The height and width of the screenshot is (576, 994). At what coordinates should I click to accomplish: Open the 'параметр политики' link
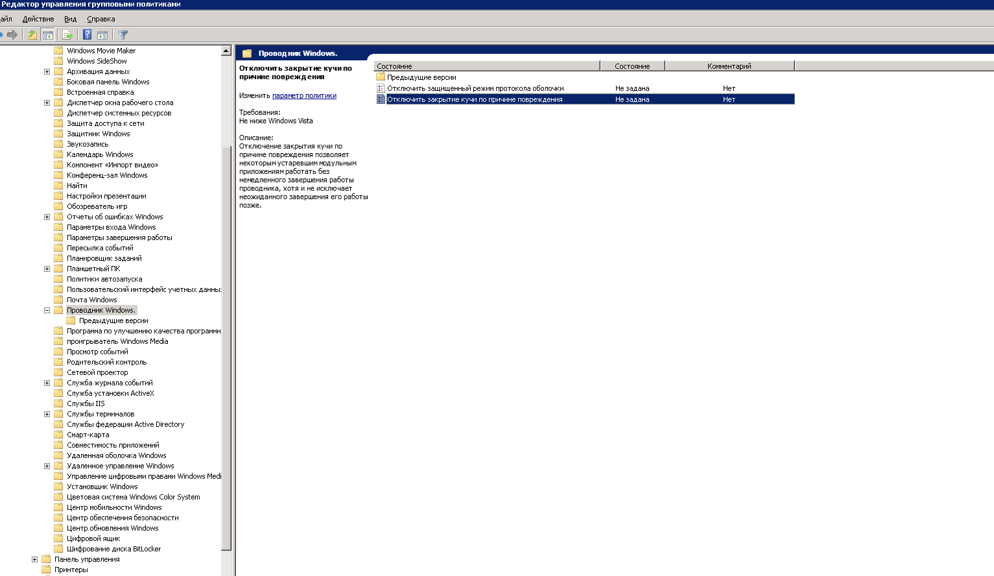[304, 95]
